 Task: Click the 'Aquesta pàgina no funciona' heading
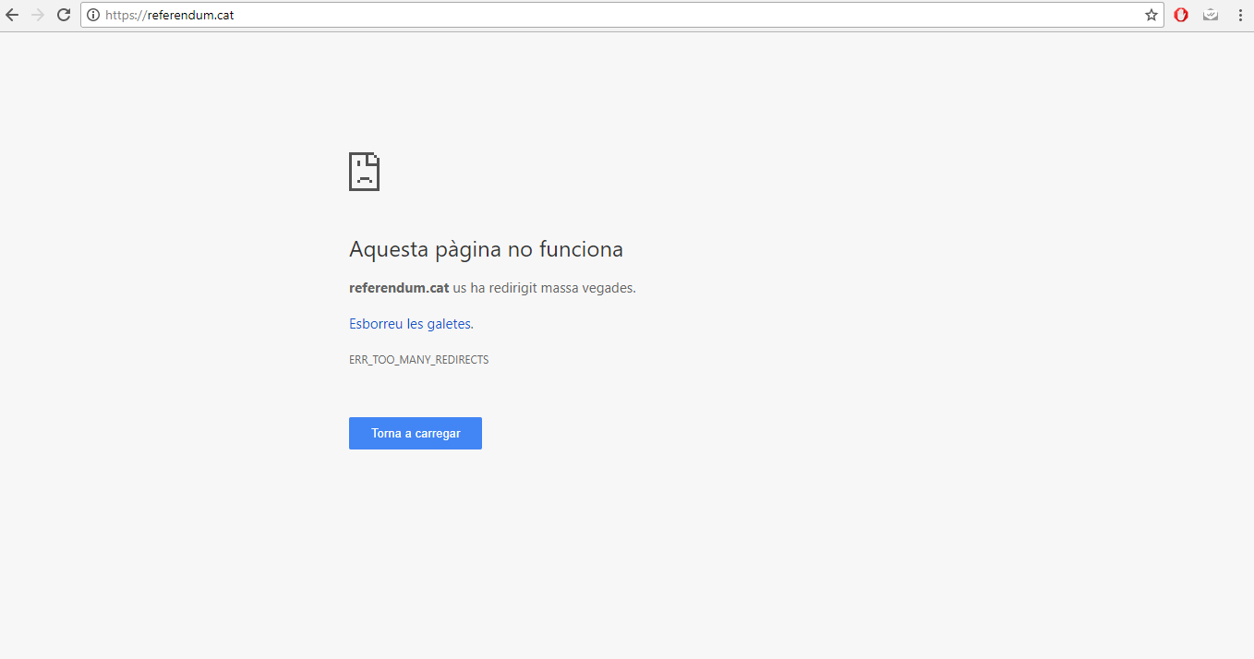point(486,249)
